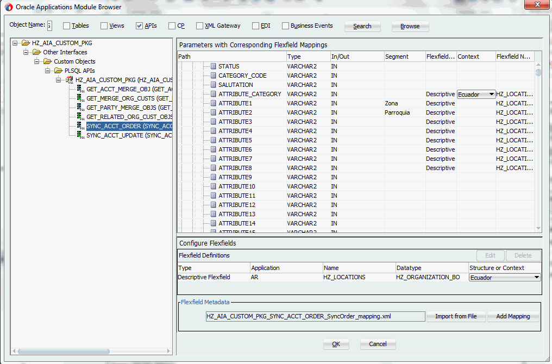Confirm with the OK button
Screen dimensions: 552x364
pyautogui.click(x=336, y=344)
